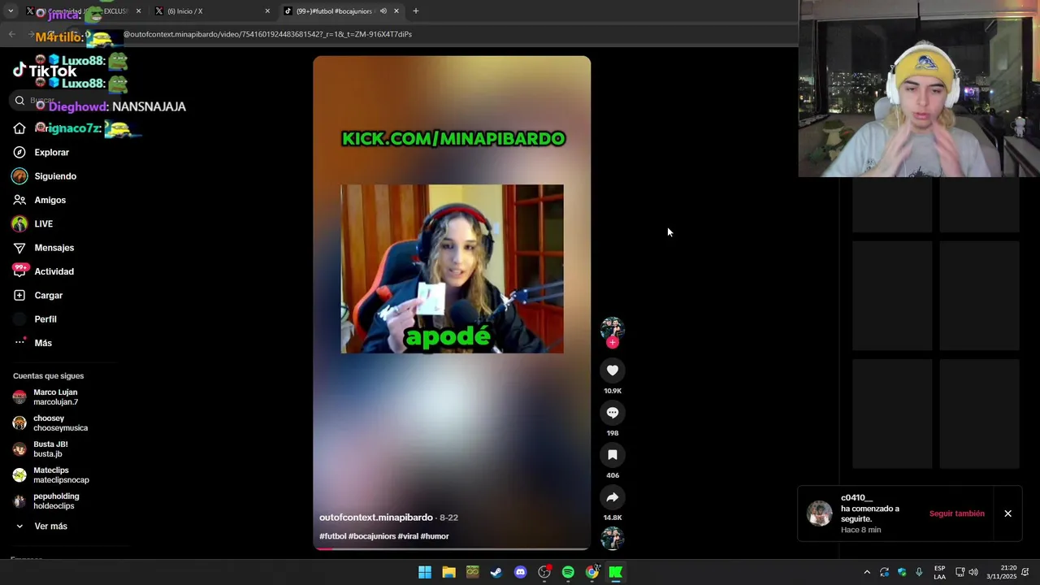
Task: Open Mensajes in the sidebar
Action: 43,248
